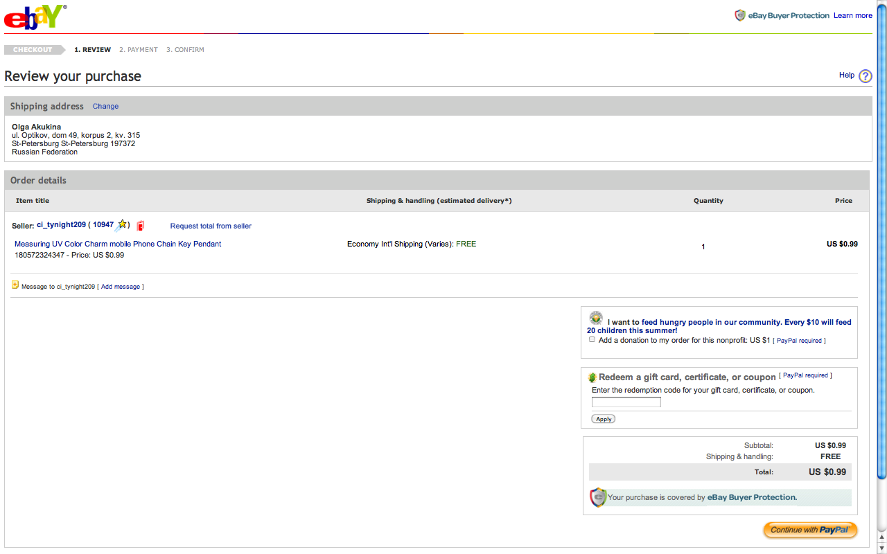Click PayPal required link in coupon box

806,375
